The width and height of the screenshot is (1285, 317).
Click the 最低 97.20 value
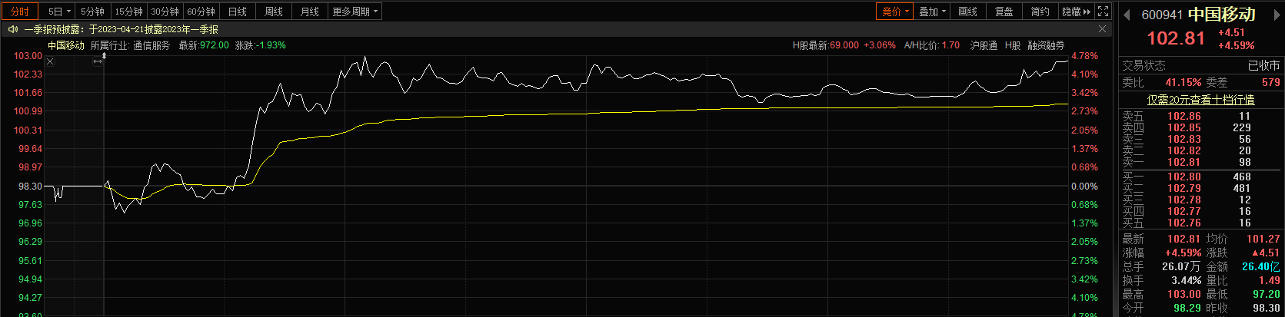(x=1267, y=294)
